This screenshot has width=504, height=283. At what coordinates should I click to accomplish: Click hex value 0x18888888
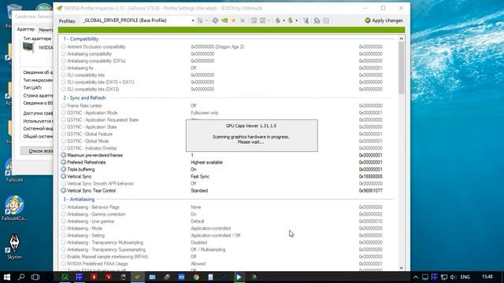(x=371, y=176)
